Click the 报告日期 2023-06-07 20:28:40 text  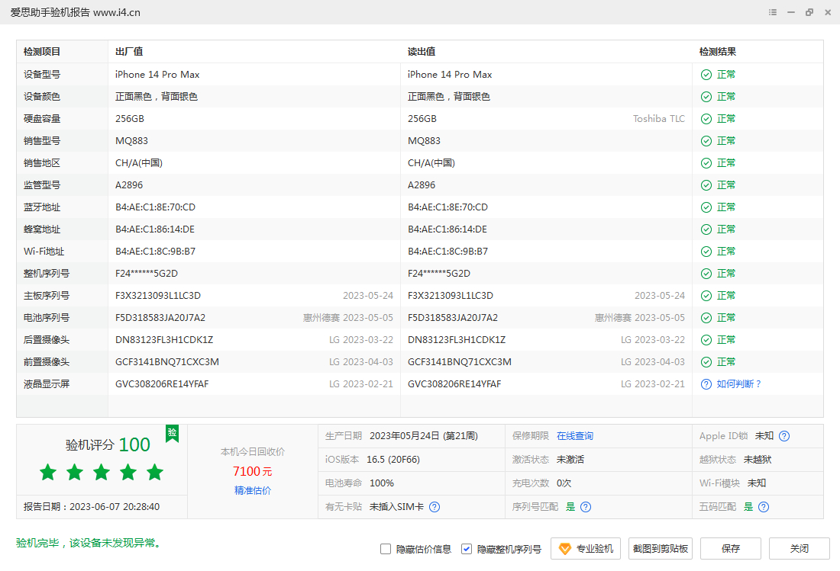point(92,507)
